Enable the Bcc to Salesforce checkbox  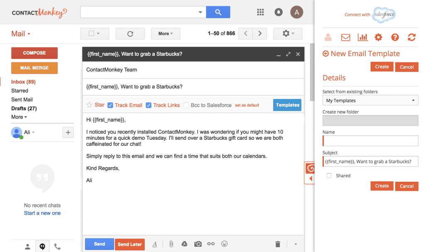pyautogui.click(x=186, y=105)
